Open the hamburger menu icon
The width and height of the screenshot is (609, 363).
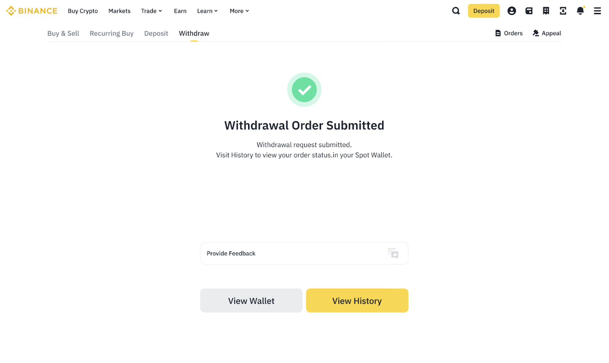[597, 11]
